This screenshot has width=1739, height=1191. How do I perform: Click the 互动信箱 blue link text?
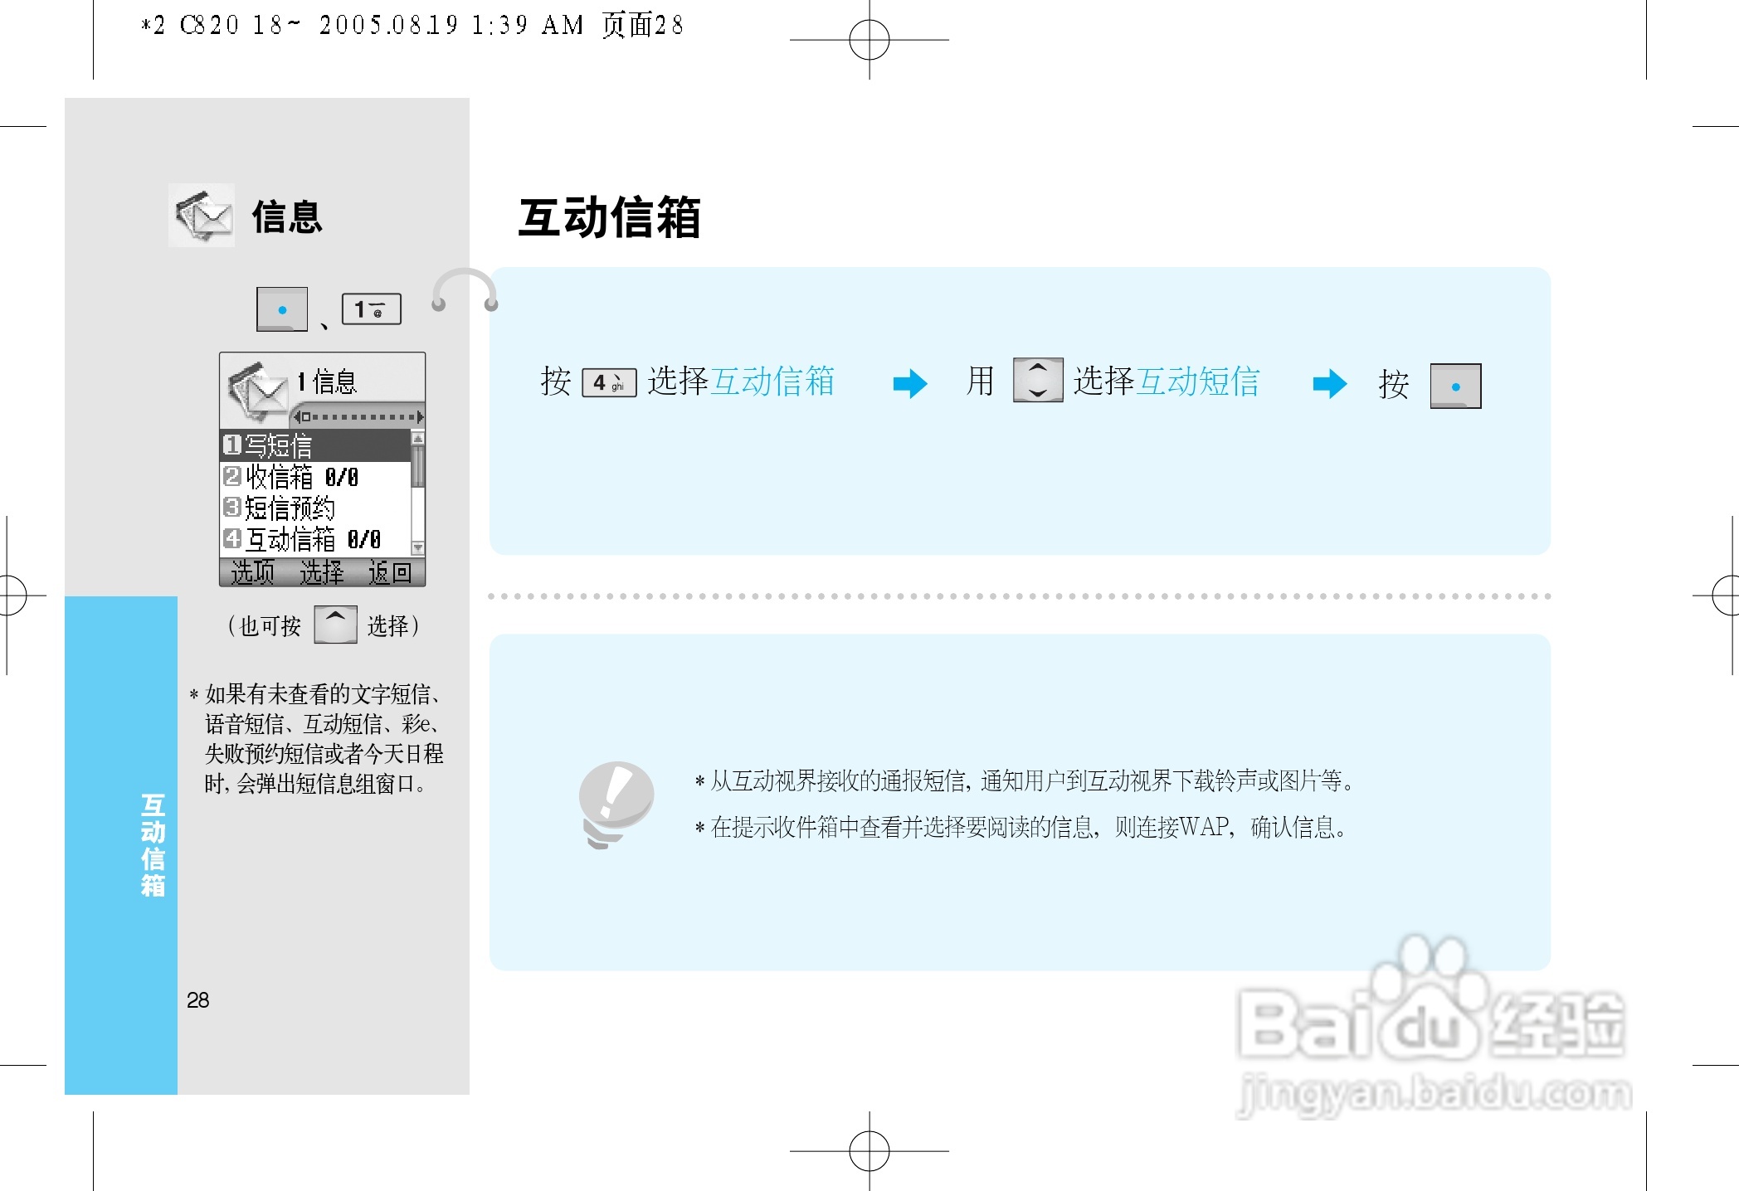click(774, 382)
